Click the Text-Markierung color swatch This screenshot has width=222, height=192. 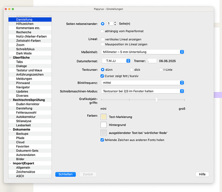(103, 117)
